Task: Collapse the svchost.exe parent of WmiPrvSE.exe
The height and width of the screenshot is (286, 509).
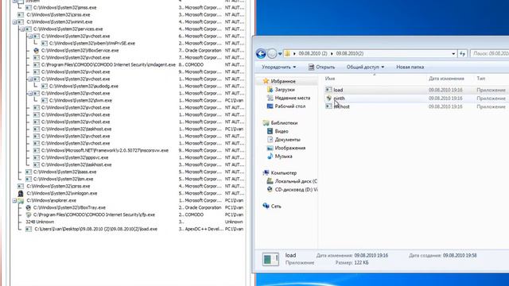Action: pos(30,37)
